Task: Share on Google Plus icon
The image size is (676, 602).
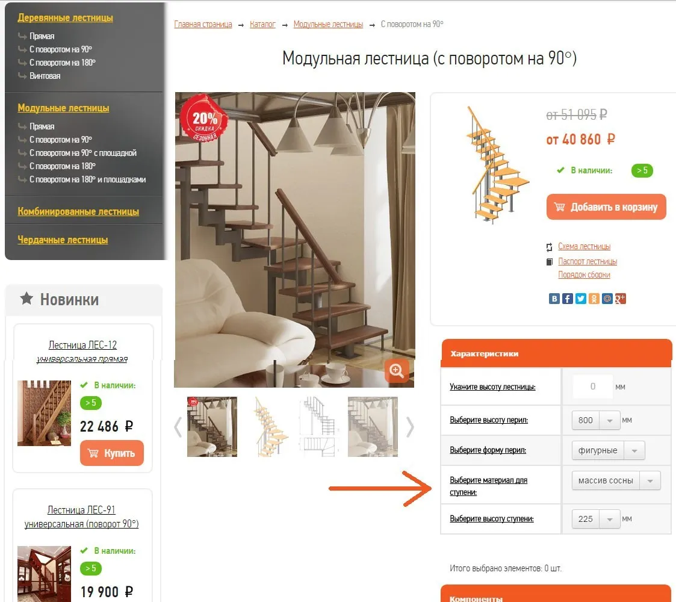Action: pyautogui.click(x=620, y=299)
